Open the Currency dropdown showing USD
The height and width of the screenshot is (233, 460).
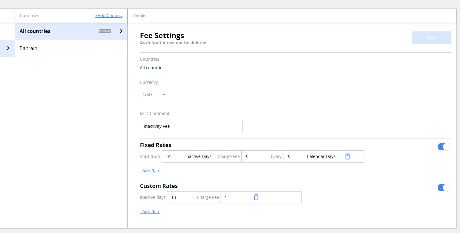[154, 95]
